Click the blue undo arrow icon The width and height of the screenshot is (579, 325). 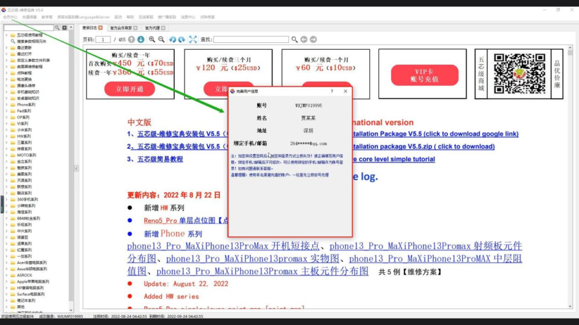(x=172, y=39)
